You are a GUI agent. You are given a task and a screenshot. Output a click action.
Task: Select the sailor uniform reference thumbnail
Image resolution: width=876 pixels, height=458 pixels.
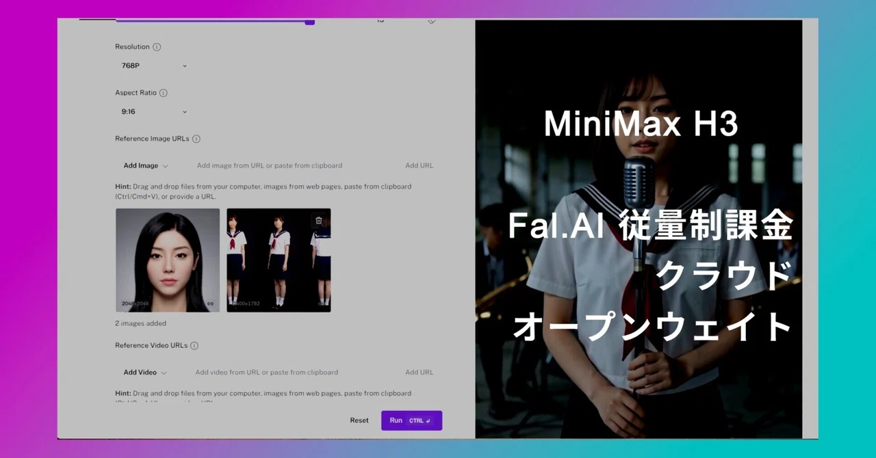[279, 260]
